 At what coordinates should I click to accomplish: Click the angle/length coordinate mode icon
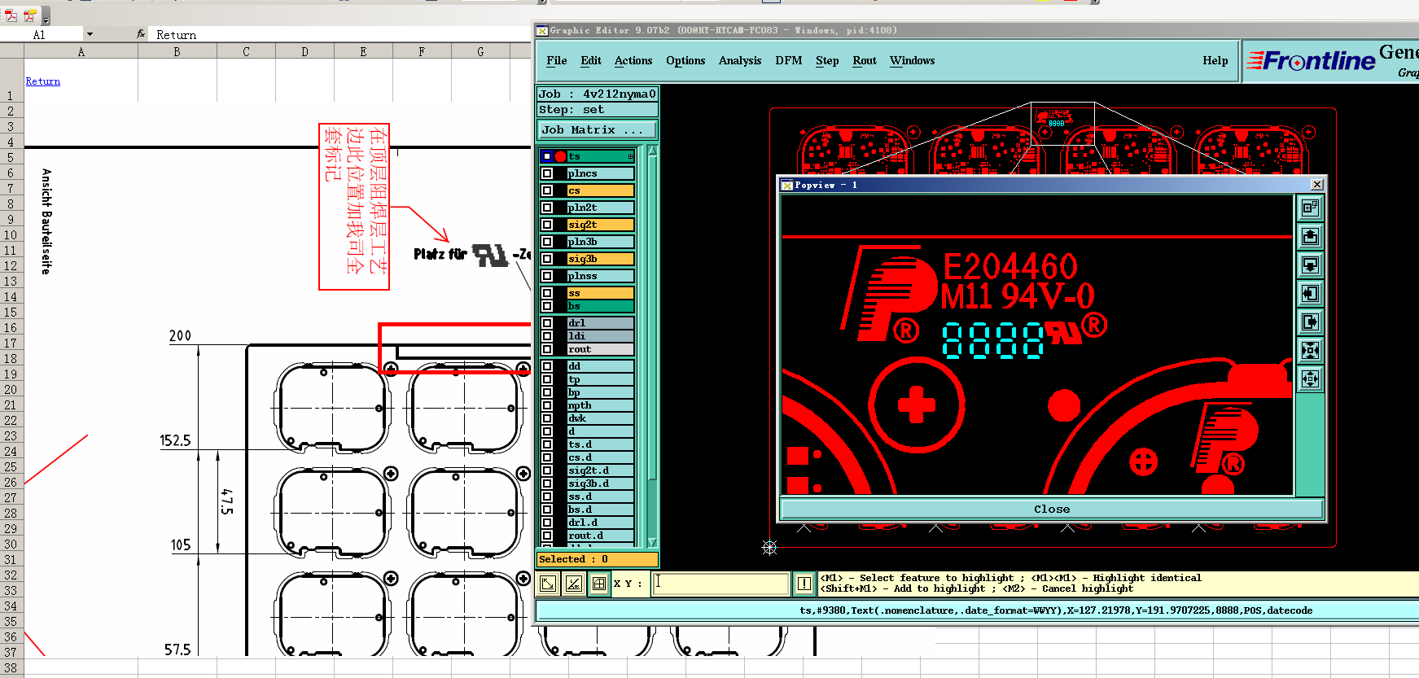[574, 584]
